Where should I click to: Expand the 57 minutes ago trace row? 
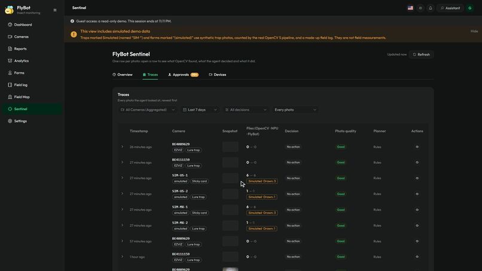tap(123, 241)
